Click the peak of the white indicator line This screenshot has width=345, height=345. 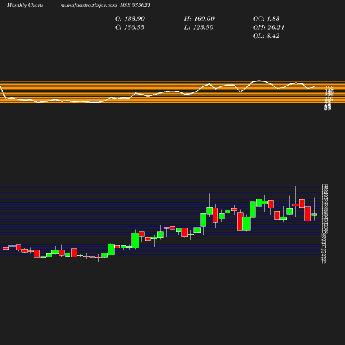[259, 81]
